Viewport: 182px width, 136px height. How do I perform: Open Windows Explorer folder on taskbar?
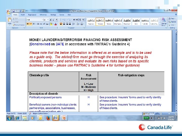click(x=25, y=118)
